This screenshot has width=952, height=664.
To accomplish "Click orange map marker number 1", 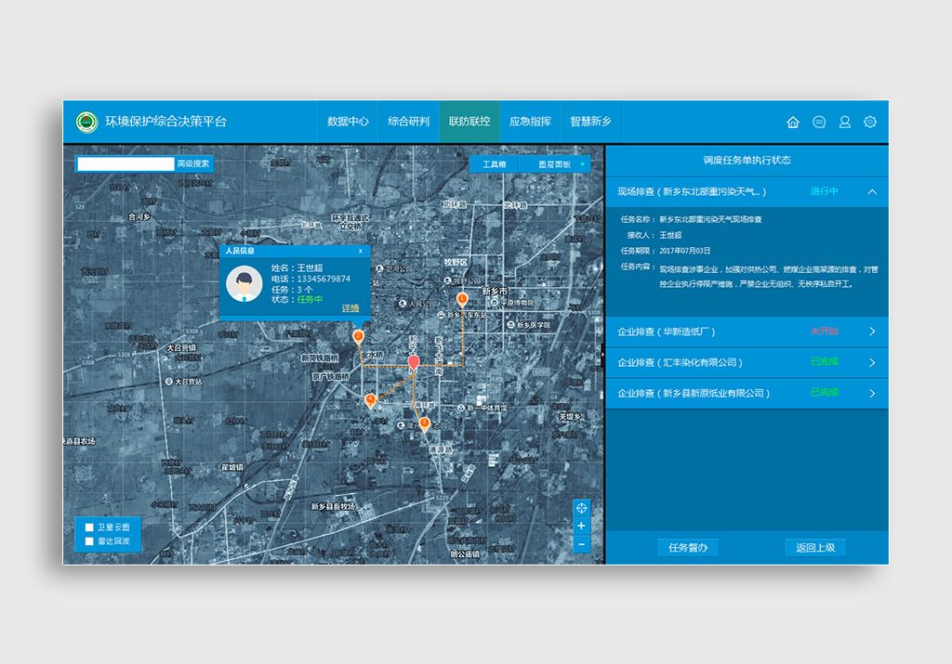I will [x=462, y=300].
